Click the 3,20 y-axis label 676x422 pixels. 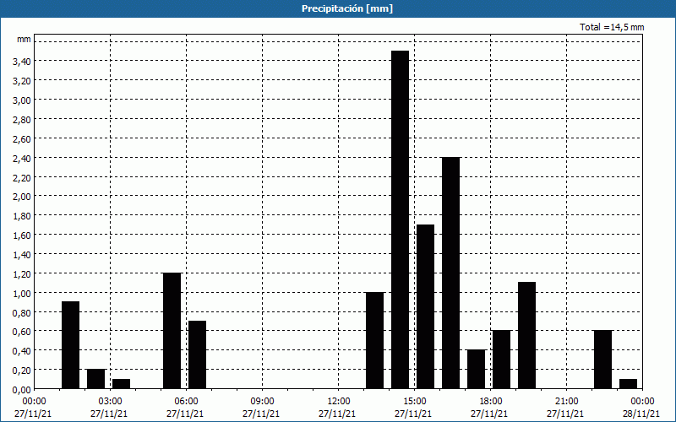pyautogui.click(x=22, y=81)
